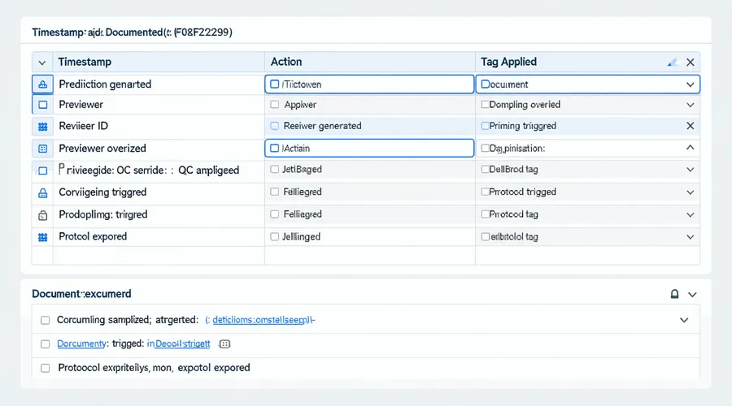Click the square icon beside QC ampligeed row
This screenshot has width=732, height=406.
coord(42,171)
